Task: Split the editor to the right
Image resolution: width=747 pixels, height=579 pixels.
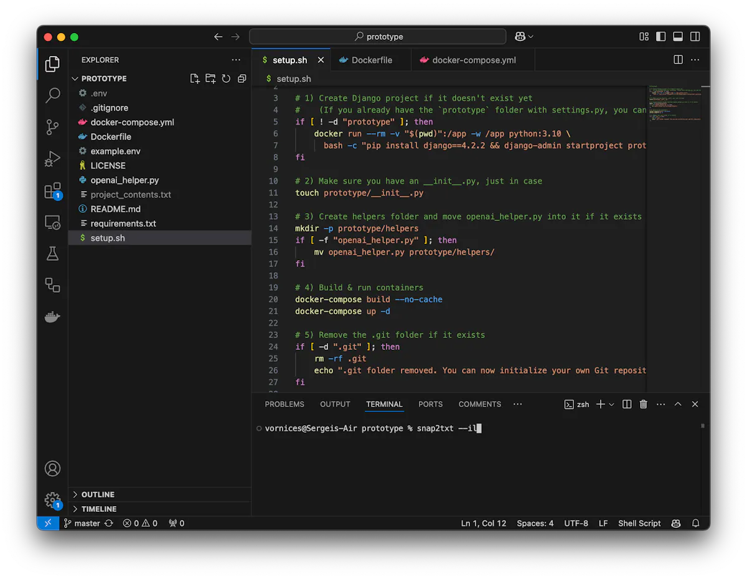Action: coord(679,60)
